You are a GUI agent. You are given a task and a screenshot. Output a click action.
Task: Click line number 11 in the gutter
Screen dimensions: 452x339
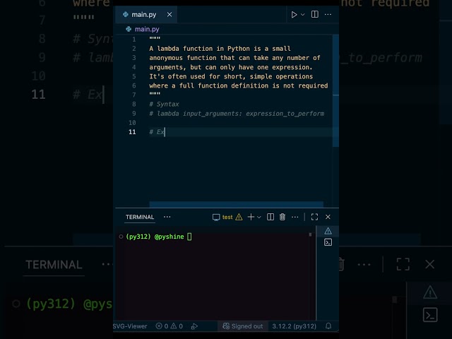pyautogui.click(x=132, y=132)
